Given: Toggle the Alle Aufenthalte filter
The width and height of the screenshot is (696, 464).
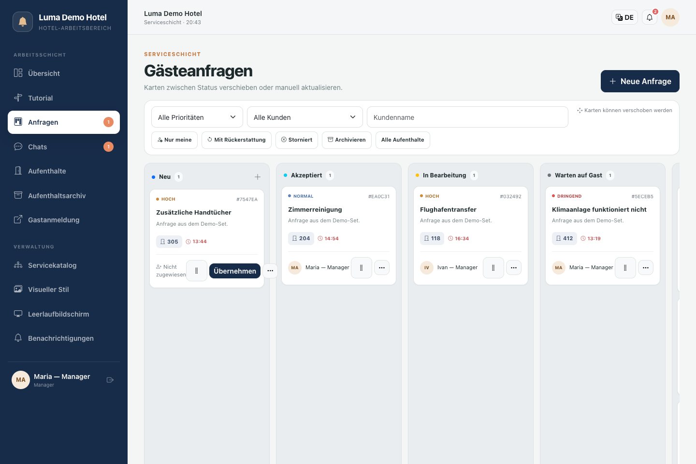Looking at the screenshot, I should [403, 140].
